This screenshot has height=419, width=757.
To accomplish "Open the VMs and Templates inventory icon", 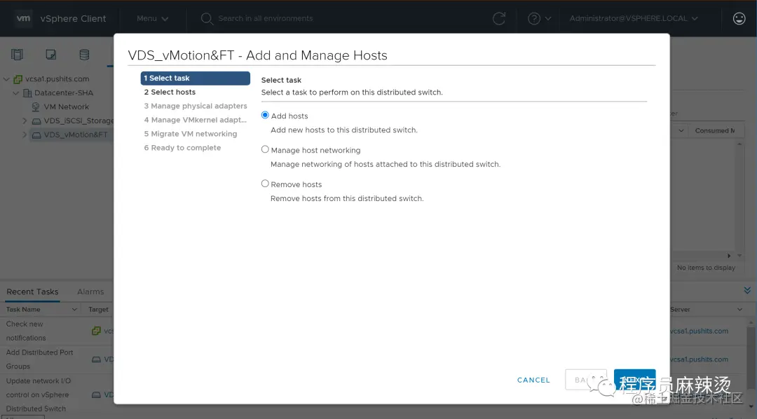I will click(x=50, y=55).
